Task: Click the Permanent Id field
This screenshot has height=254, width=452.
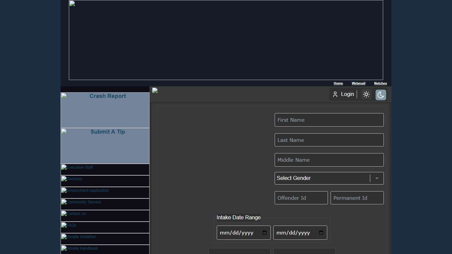Action: (357, 198)
